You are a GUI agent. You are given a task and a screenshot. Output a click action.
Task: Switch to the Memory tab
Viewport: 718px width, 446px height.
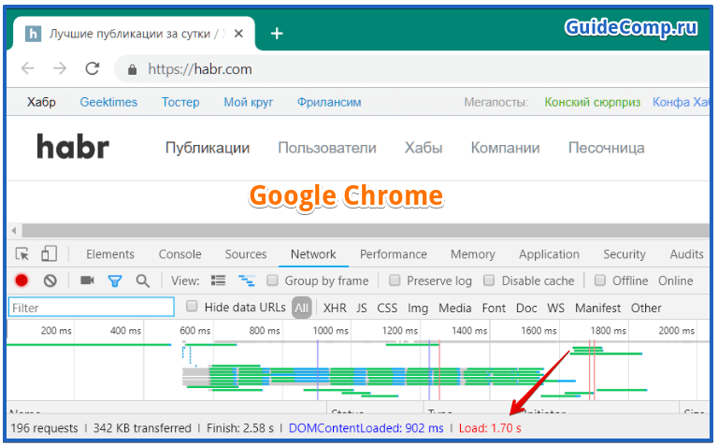472,254
